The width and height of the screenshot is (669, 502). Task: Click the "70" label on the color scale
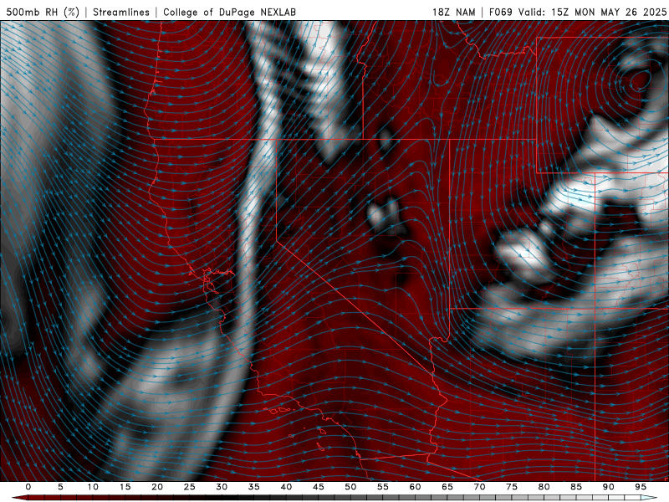click(479, 487)
